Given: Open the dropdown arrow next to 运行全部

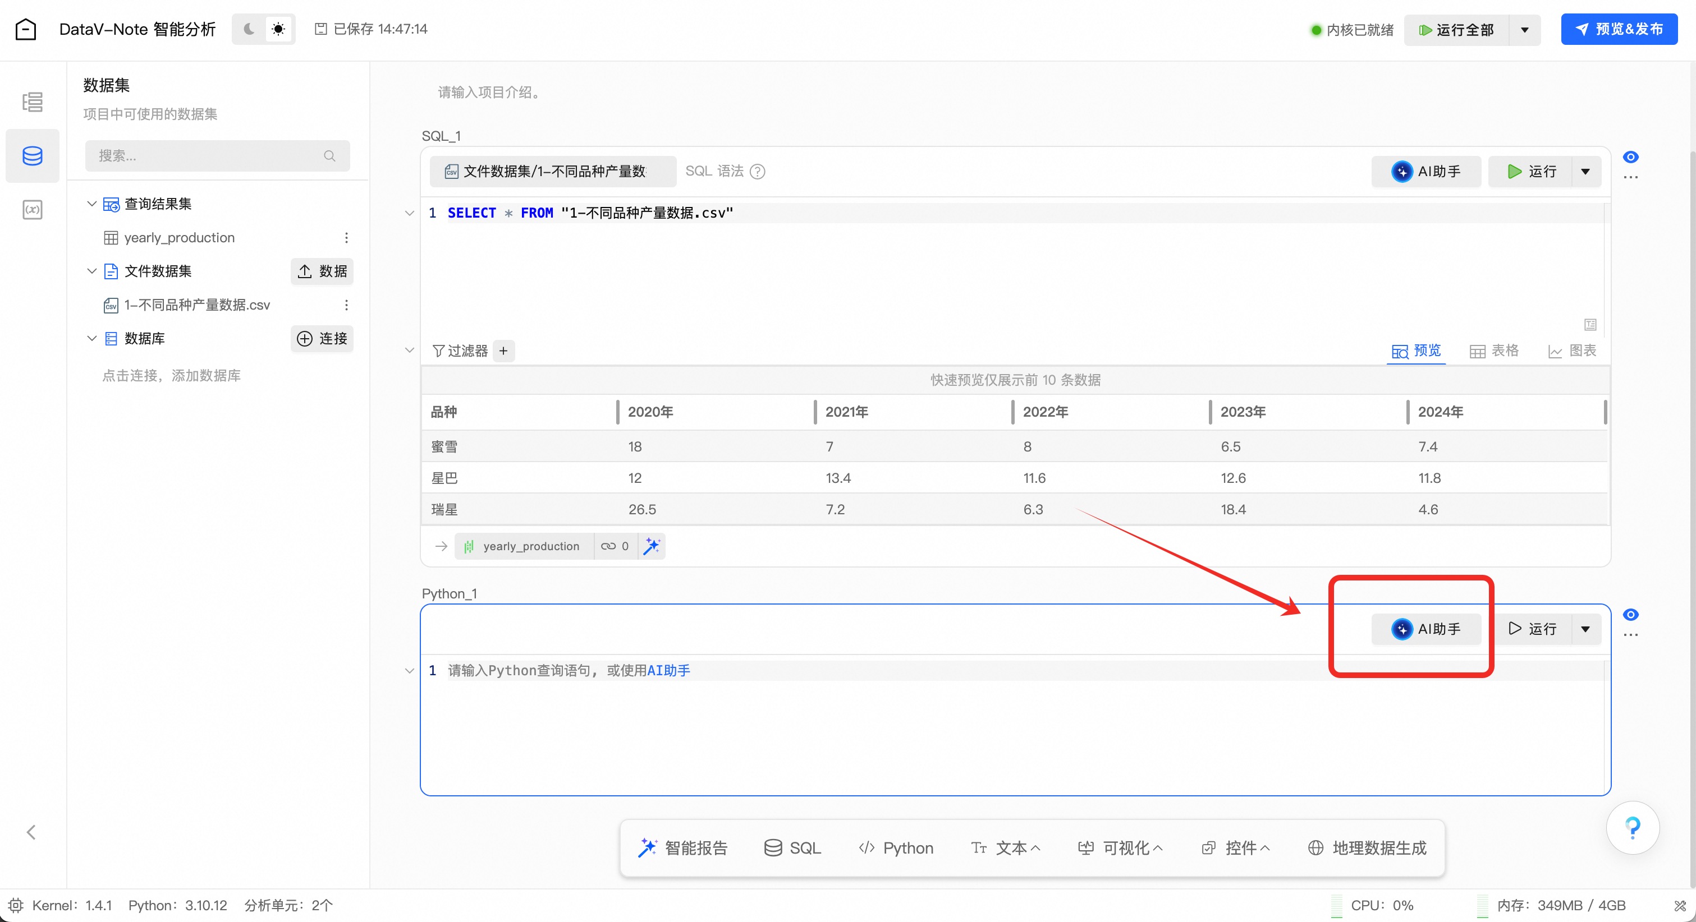Looking at the screenshot, I should pos(1524,30).
